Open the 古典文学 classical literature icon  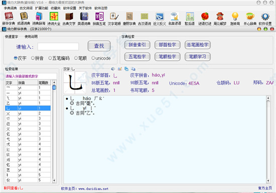pos(69,19)
